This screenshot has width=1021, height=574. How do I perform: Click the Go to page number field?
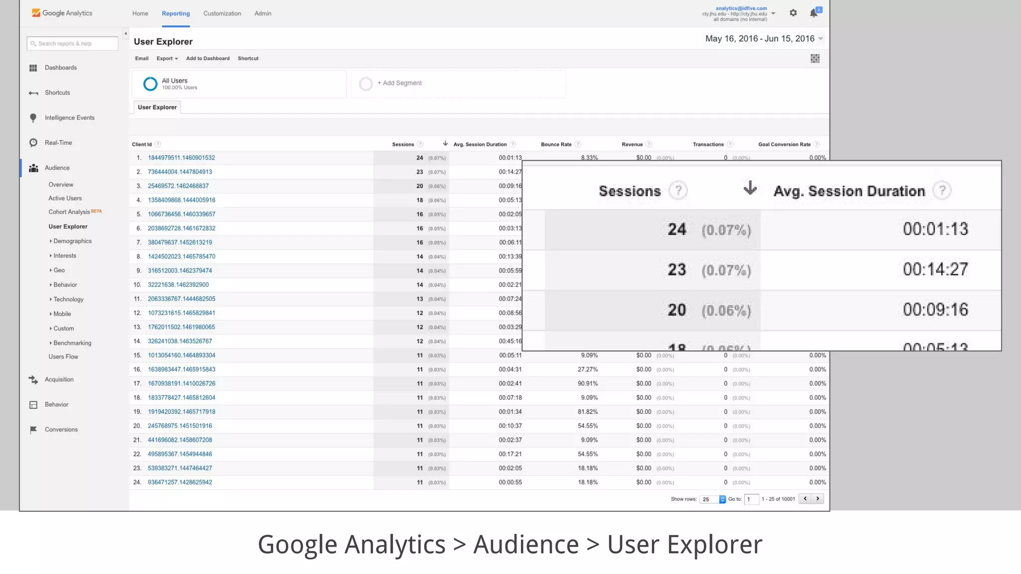pyautogui.click(x=751, y=499)
